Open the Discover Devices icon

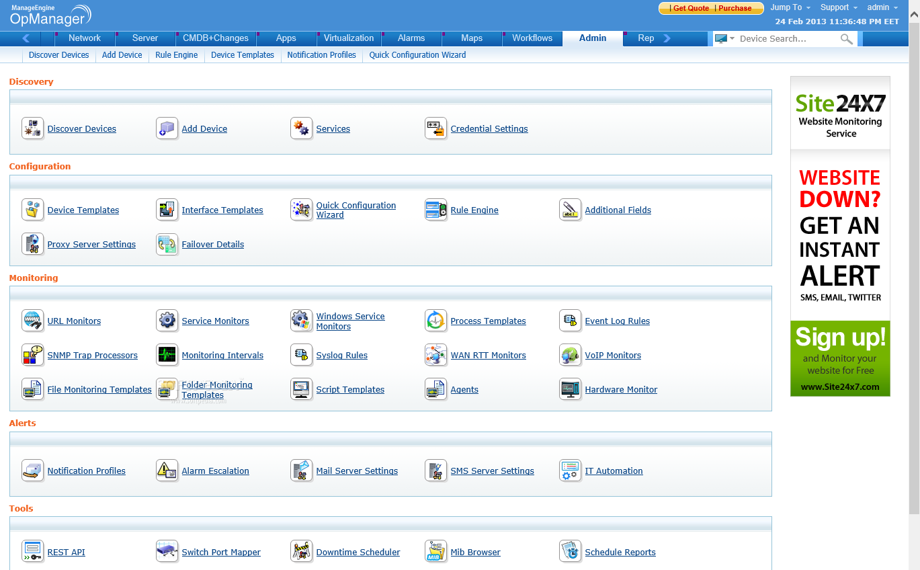(x=32, y=128)
